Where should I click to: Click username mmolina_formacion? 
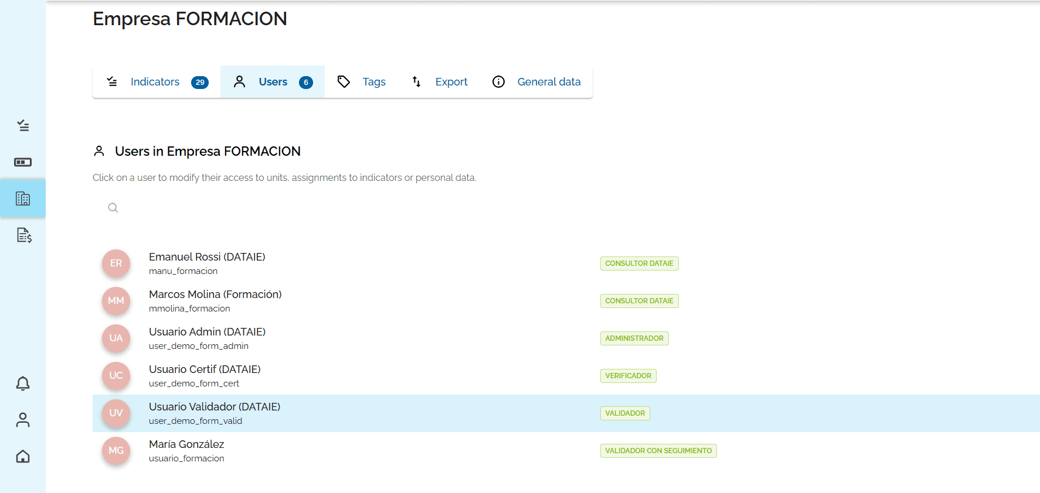coord(189,309)
